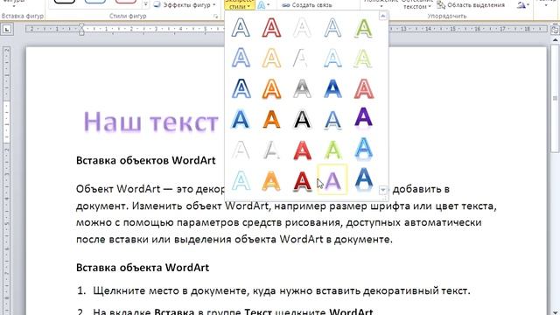This screenshot has height=315, width=560.
Task: Open the rotate objects dropdown in Упорядочить
Action: 523,4
